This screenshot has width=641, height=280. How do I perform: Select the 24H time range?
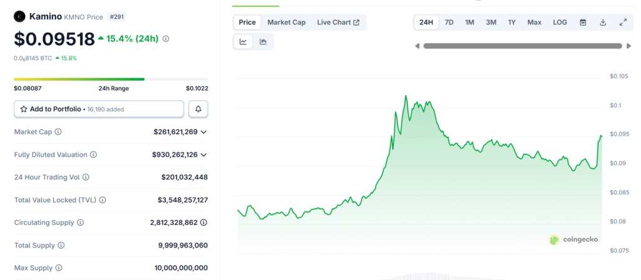click(426, 22)
